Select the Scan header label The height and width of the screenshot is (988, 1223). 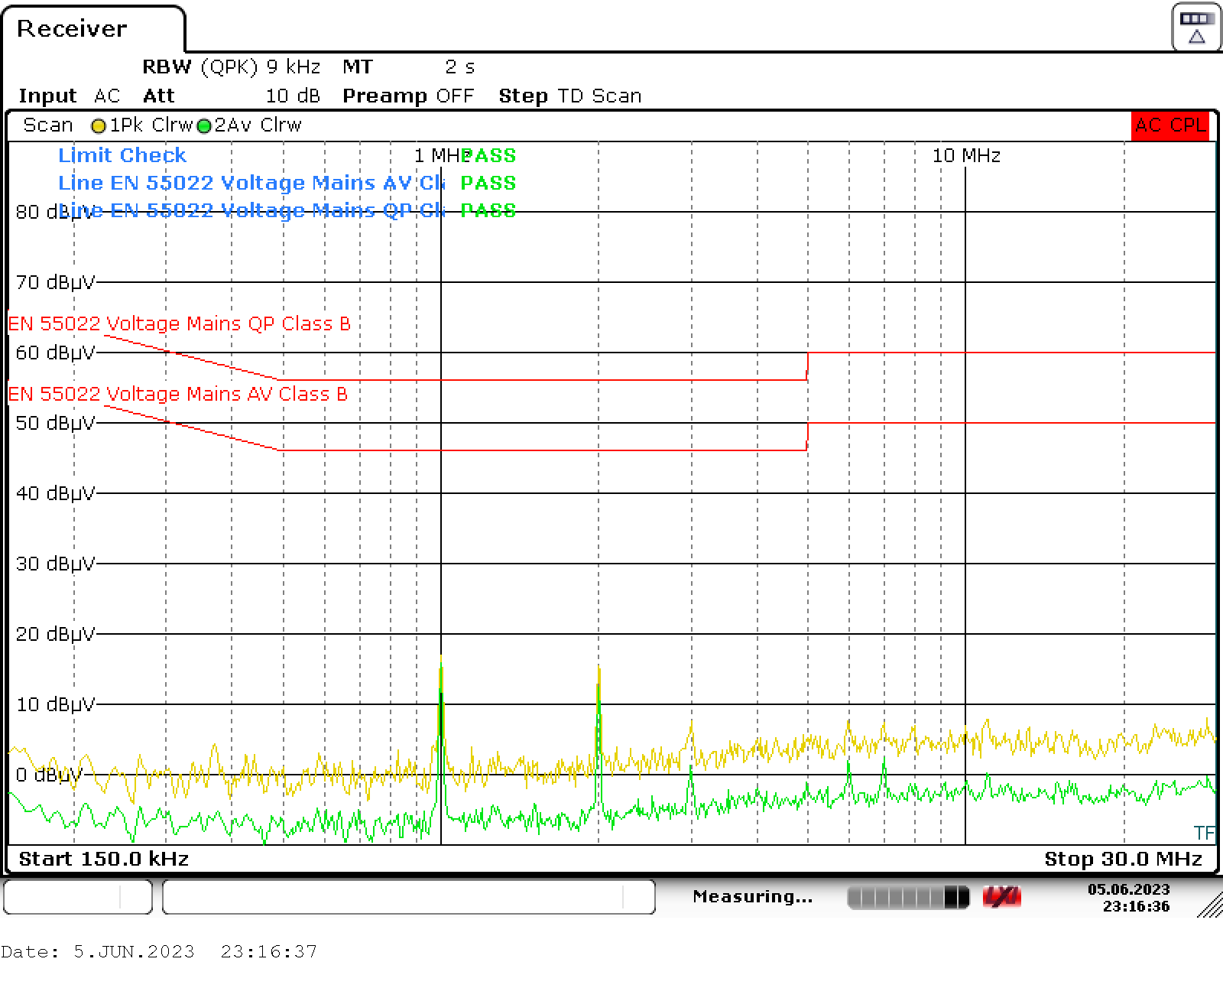pos(47,125)
